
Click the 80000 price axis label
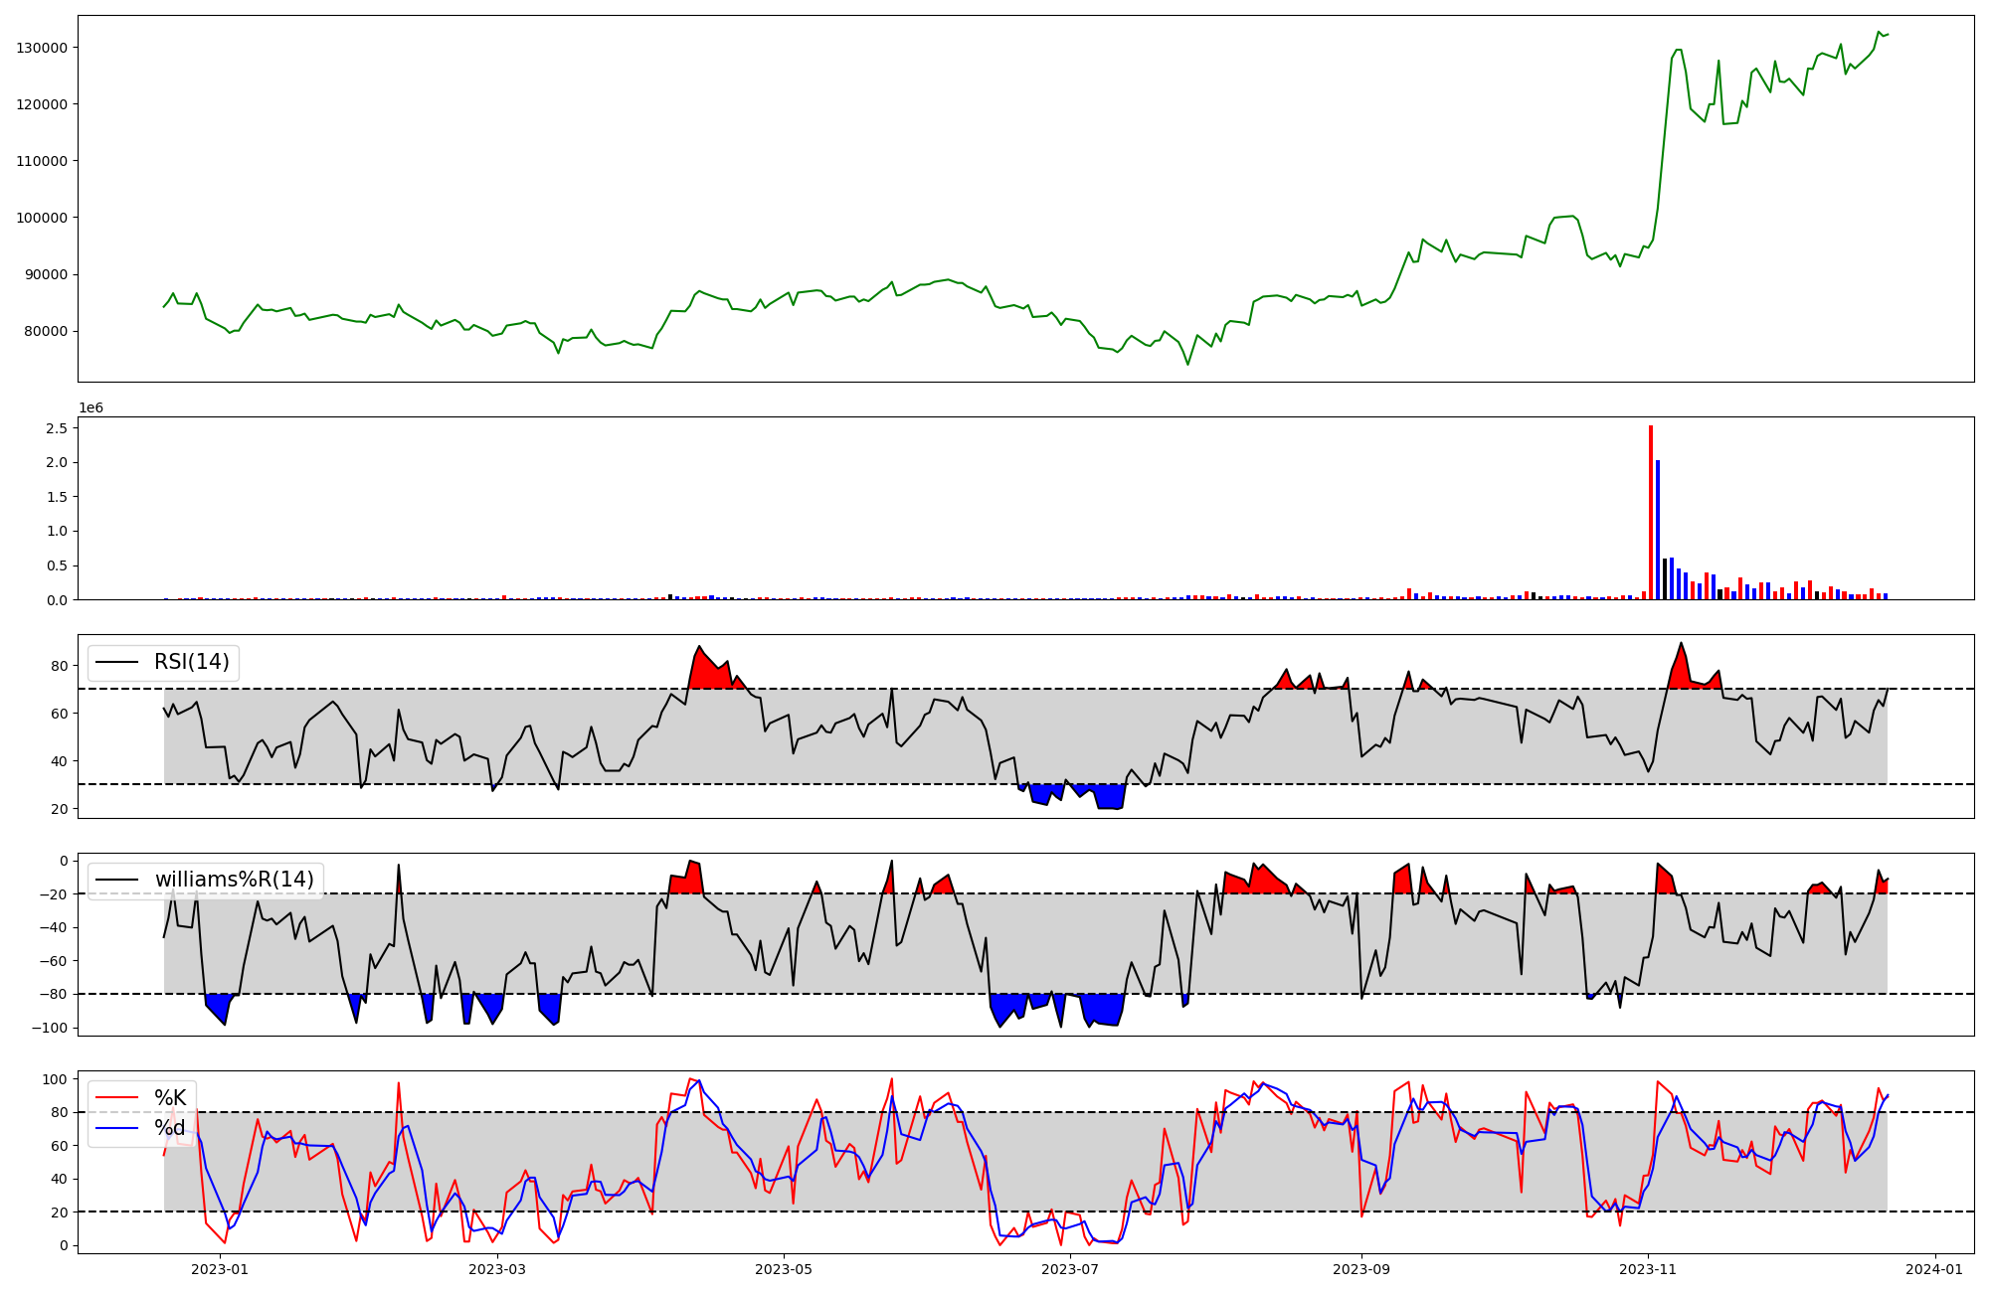(x=46, y=331)
